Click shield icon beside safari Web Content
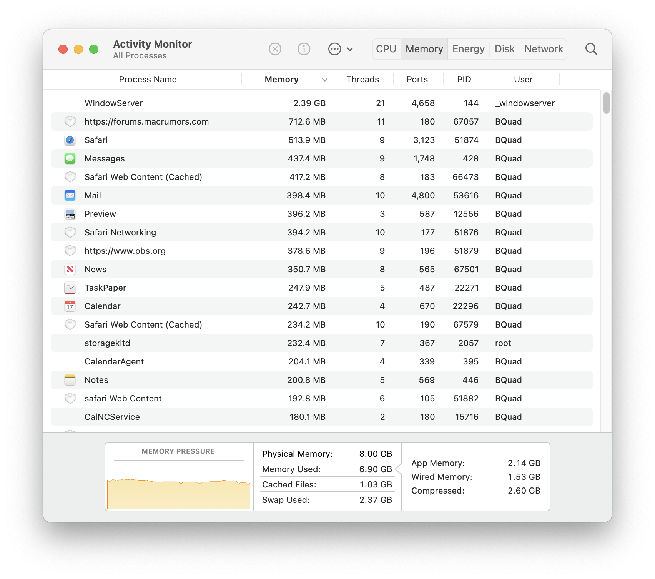This screenshot has height=579, width=655. point(70,398)
